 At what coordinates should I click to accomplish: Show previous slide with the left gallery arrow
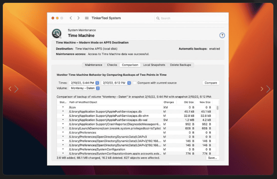click(x=10, y=89)
